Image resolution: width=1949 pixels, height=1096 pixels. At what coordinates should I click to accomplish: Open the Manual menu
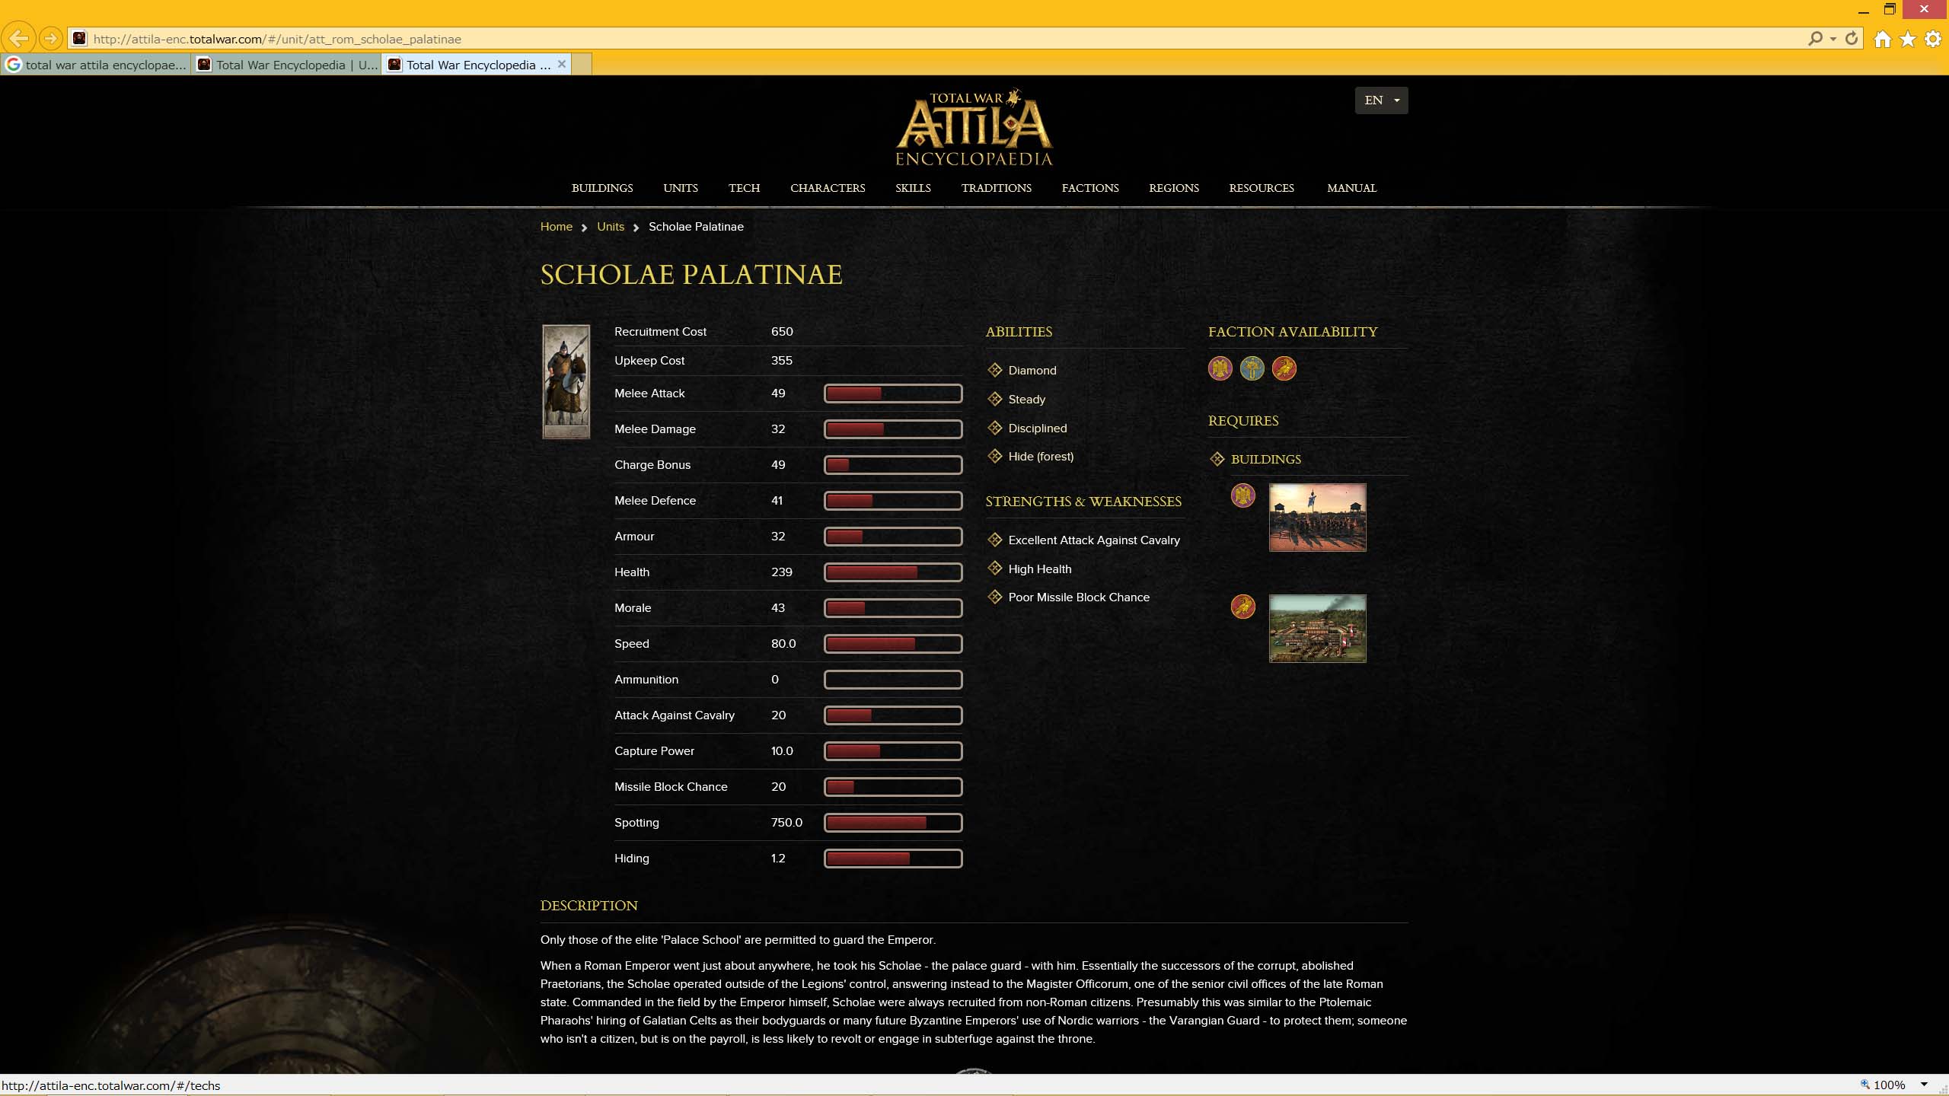click(x=1351, y=188)
